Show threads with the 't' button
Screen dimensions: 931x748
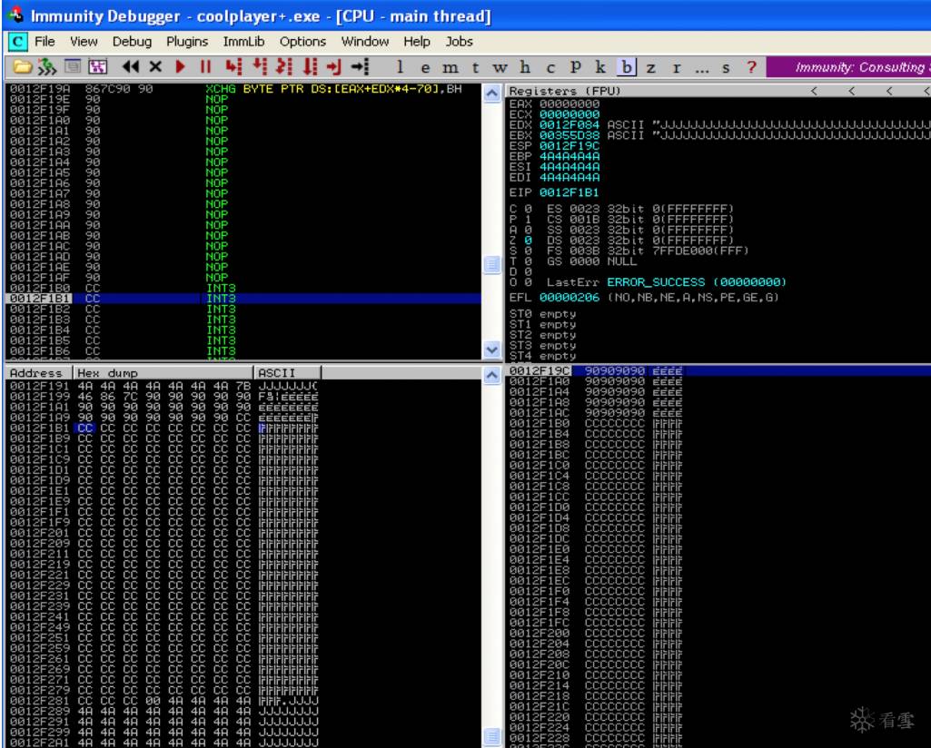(x=475, y=67)
